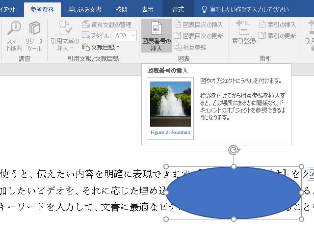Click the 図表番号の挿入 caption button
The height and width of the screenshot is (243, 314).
pos(157,36)
